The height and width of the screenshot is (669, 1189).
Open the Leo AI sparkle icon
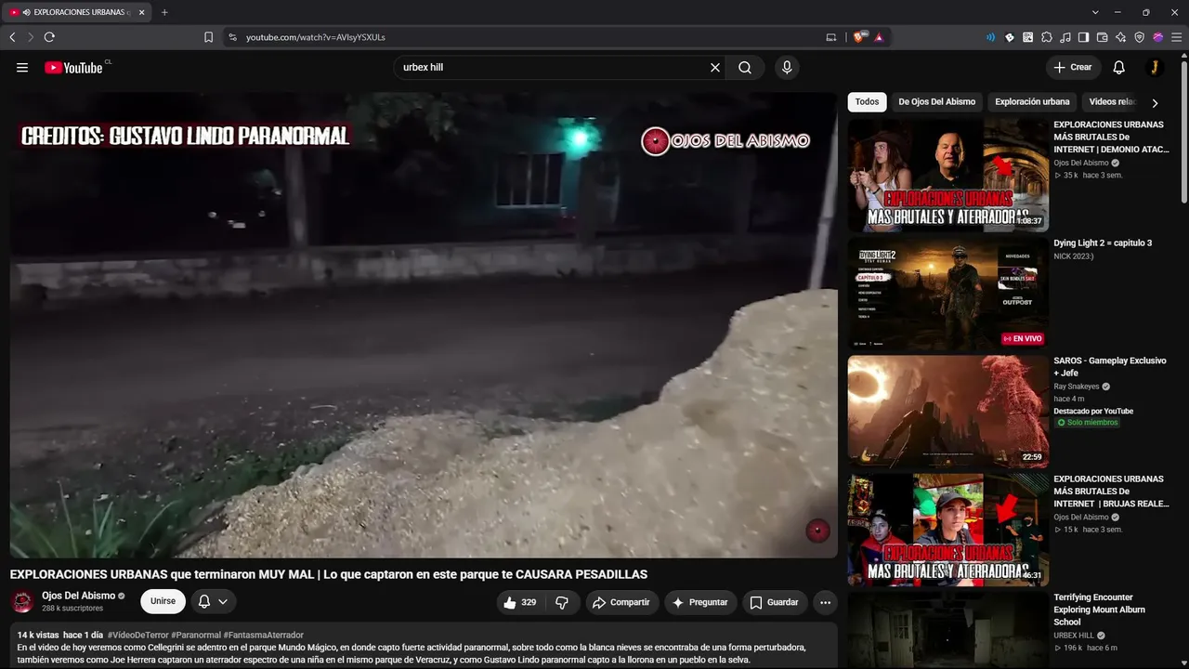tap(1121, 37)
